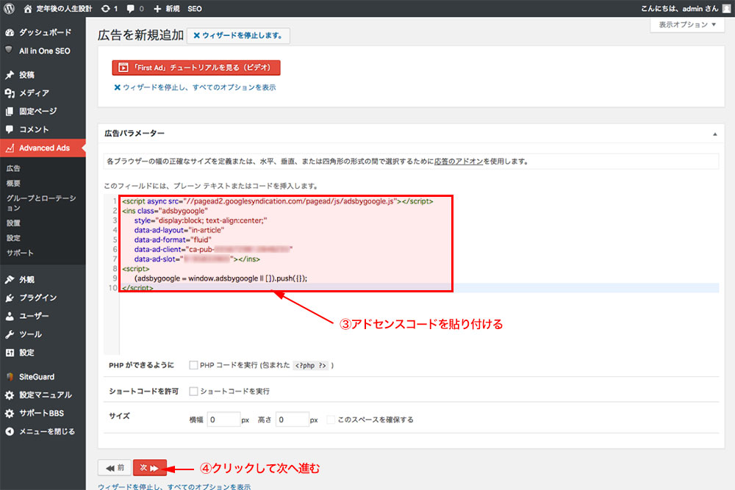Open the ダッシュボード menu
Viewport: 735px width, 490px height.
click(43, 32)
